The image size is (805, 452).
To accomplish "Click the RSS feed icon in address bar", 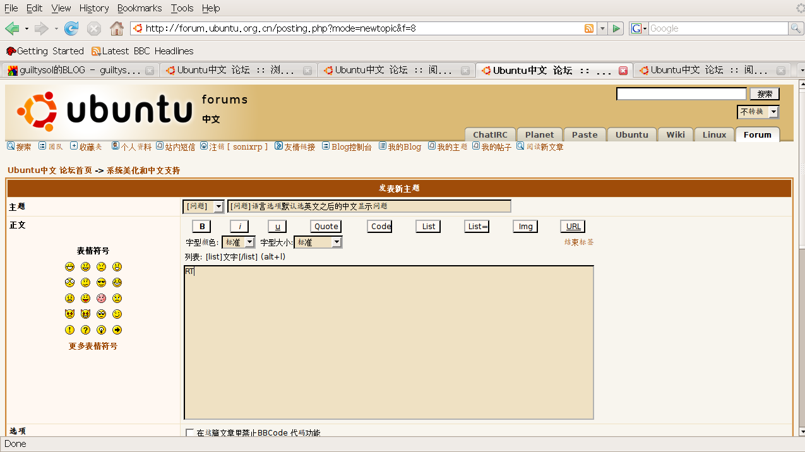I will (589, 28).
